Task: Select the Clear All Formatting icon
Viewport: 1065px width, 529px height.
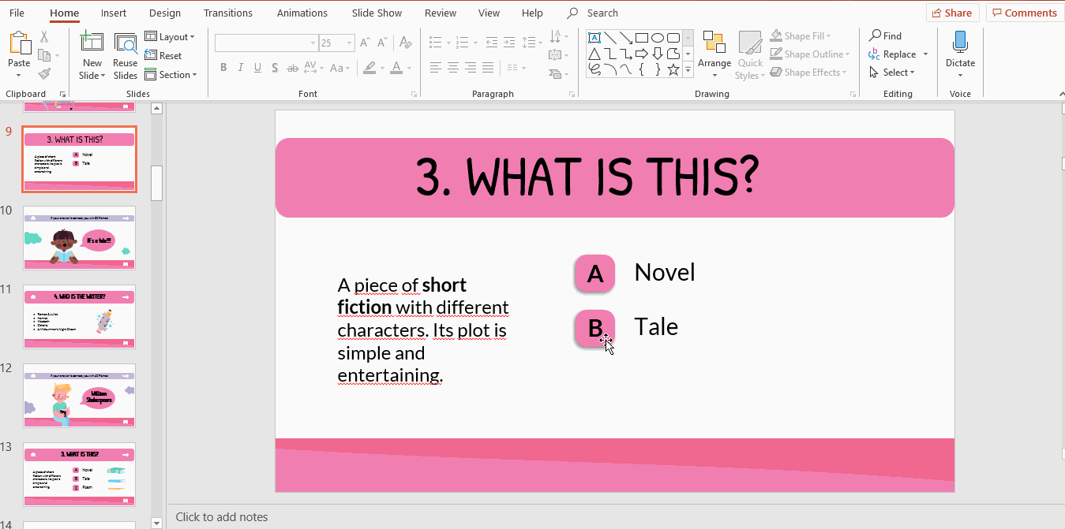Action: 405,41
